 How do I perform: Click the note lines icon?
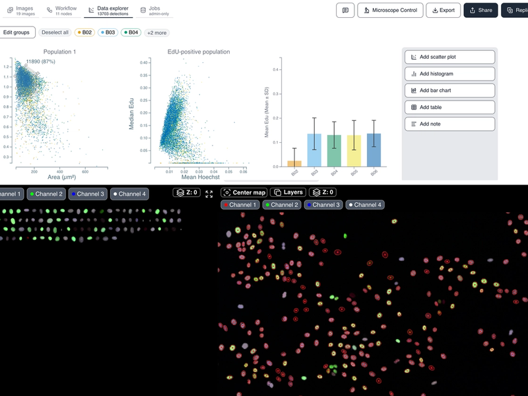click(x=414, y=124)
